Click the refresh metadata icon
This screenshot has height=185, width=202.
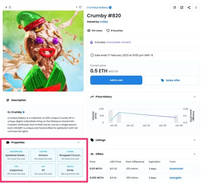[x=175, y=8]
